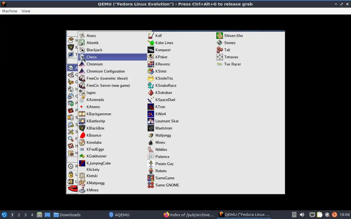Open the View menu in QEMU
The height and width of the screenshot is (219, 351).
click(26, 11)
